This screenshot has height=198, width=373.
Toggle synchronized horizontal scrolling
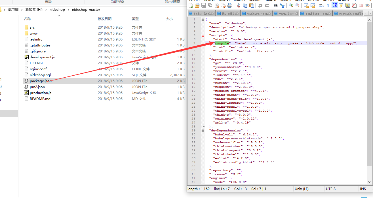point(313,5)
